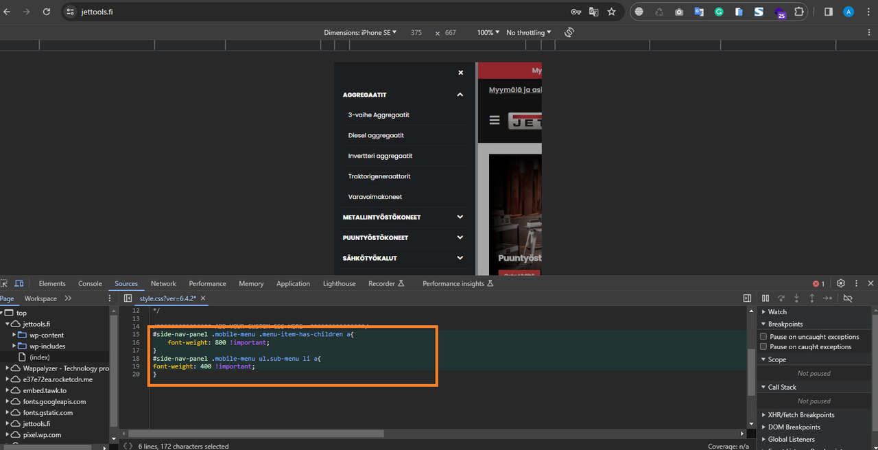Show more navigator tabs chevron
Image resolution: width=878 pixels, height=450 pixels.
point(68,298)
